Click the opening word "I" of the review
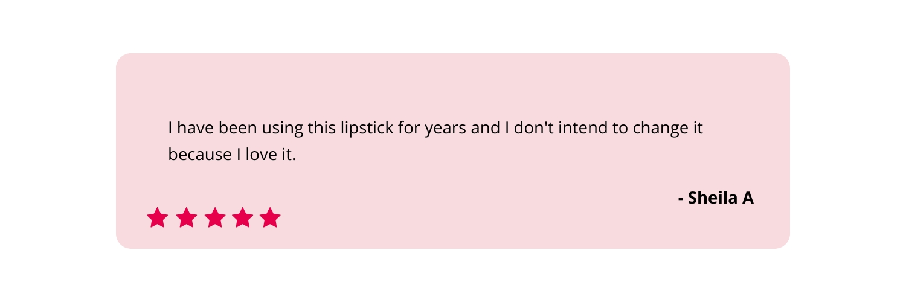The image size is (906, 302). click(x=171, y=128)
